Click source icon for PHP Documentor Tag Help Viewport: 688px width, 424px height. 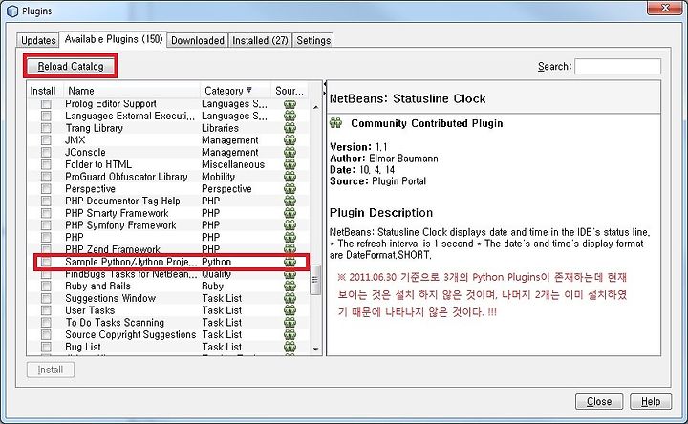(290, 201)
